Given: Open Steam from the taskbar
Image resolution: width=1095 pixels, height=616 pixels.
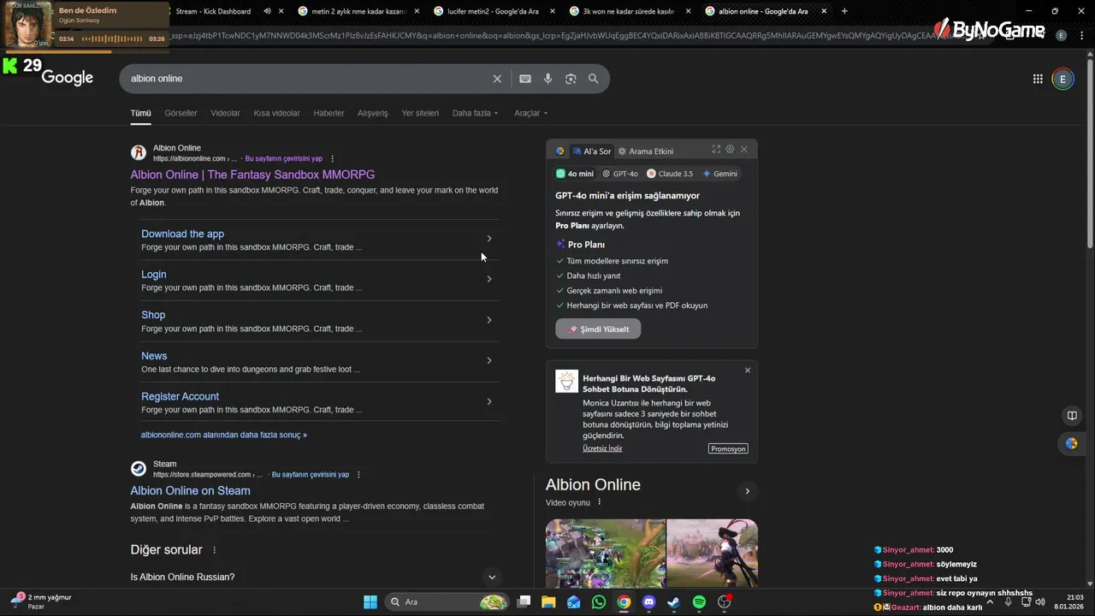Looking at the screenshot, I should (674, 602).
